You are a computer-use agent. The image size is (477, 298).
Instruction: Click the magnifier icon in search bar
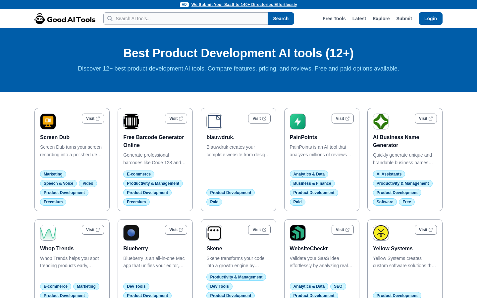pyautogui.click(x=110, y=19)
